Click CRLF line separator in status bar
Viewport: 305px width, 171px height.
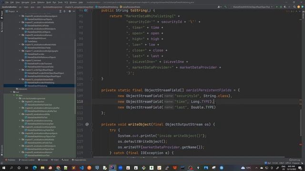pos(281,163)
